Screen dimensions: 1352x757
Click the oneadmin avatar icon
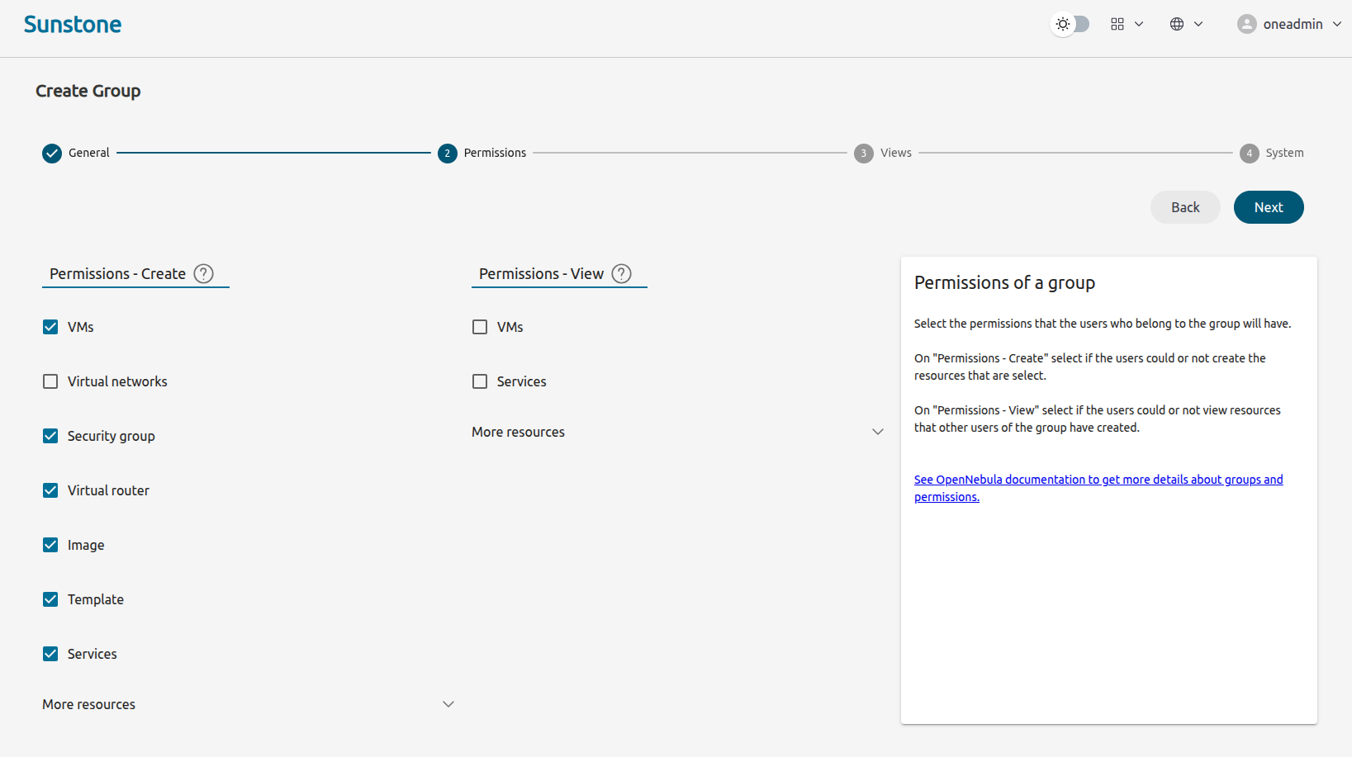coord(1247,24)
